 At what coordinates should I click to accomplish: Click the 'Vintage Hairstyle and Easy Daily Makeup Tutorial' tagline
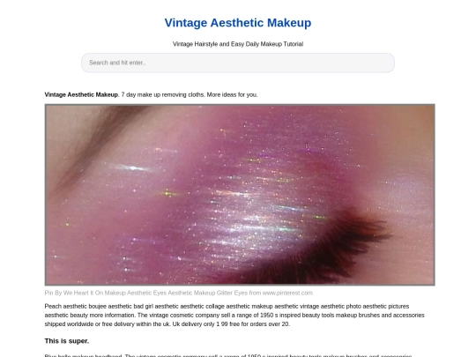click(x=238, y=44)
